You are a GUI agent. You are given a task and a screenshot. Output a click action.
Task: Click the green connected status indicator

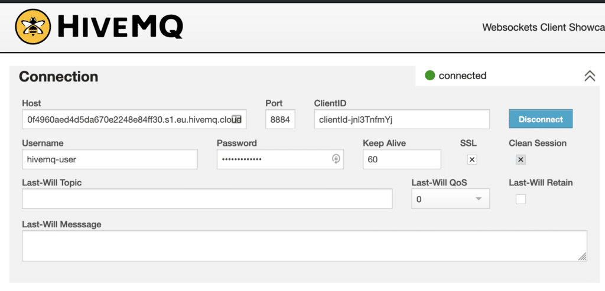[430, 76]
